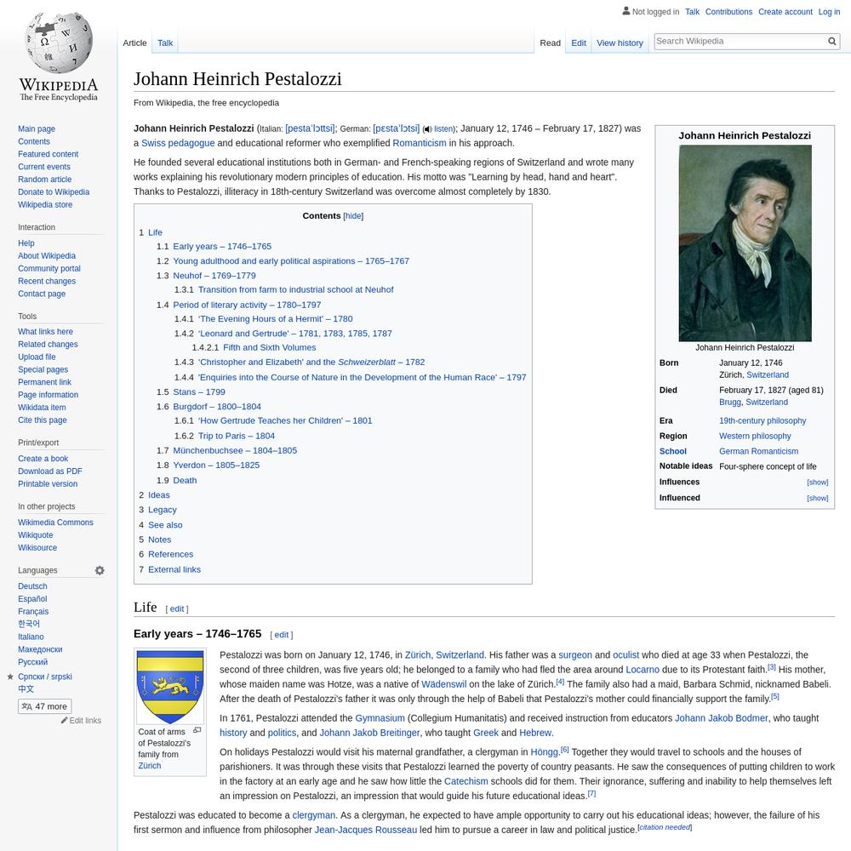Screen dimensions: 851x851
Task: Click What links here tool
Action: click(x=45, y=332)
